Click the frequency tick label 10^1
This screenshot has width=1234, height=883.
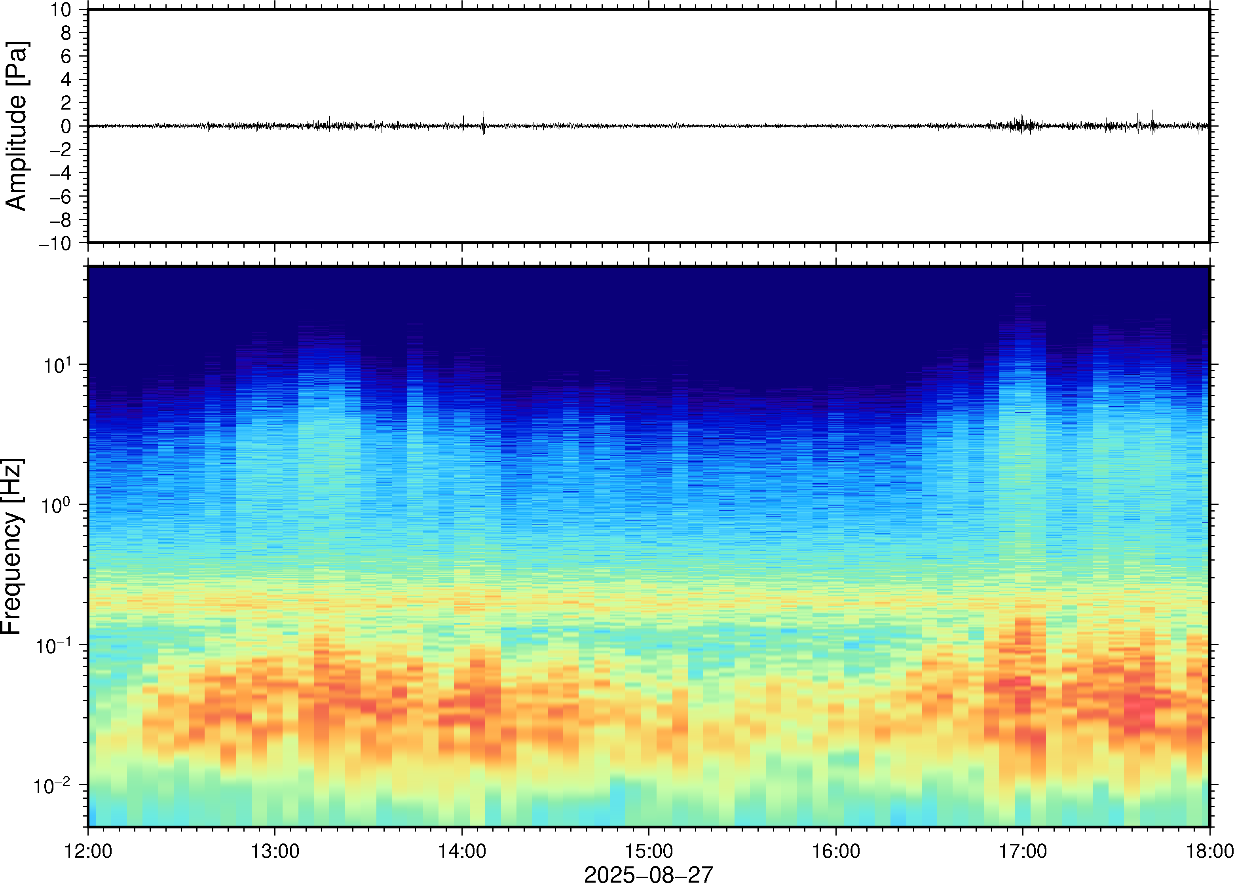(x=57, y=365)
